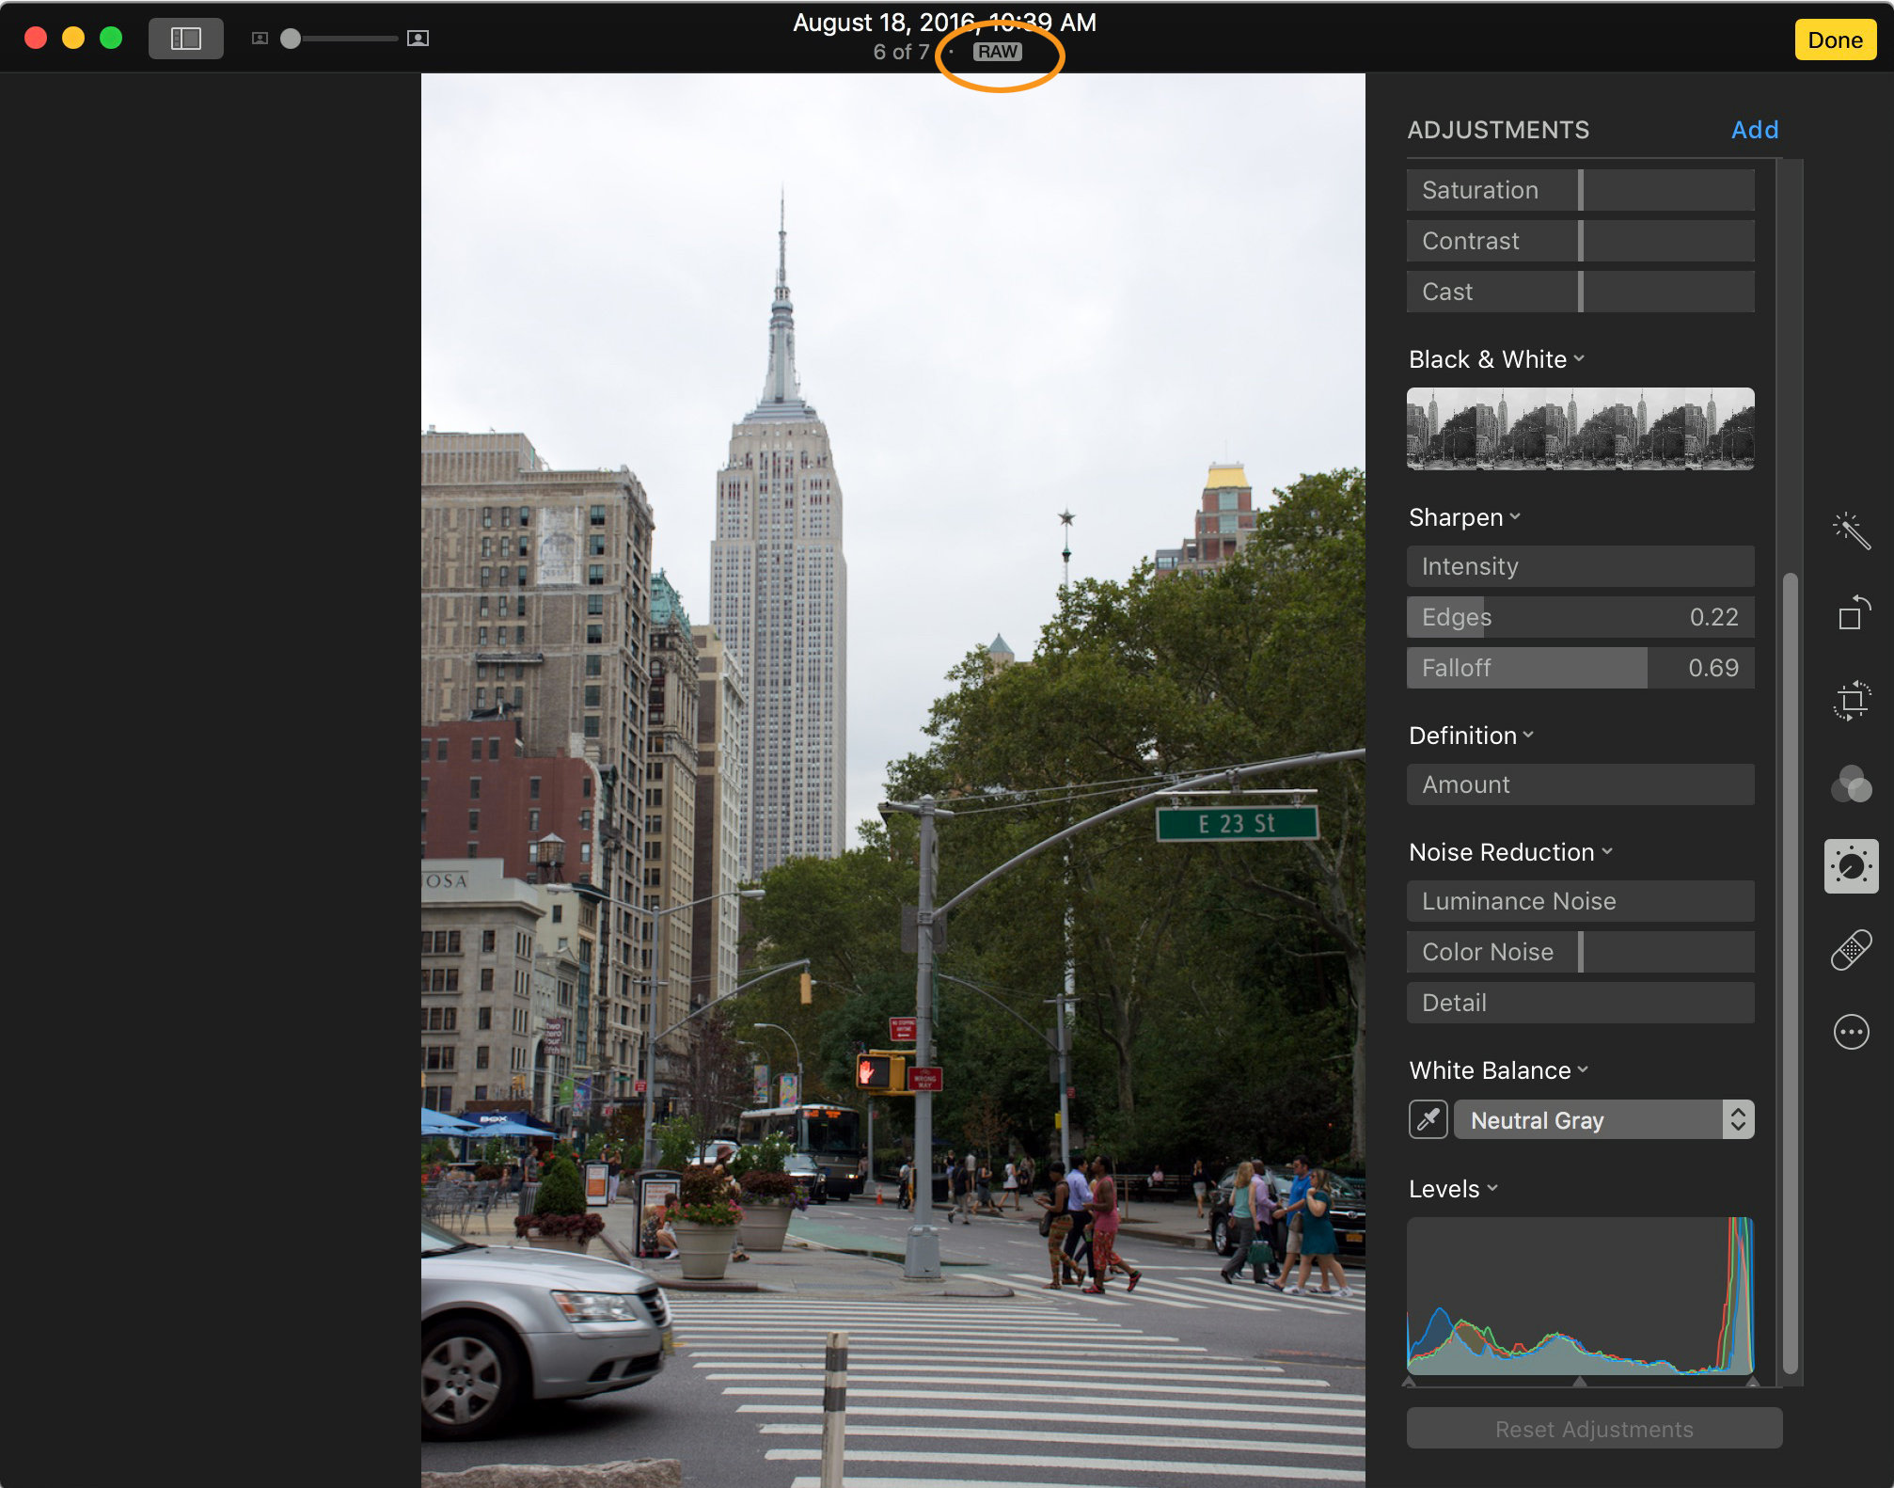Click the yellow Done button
1894x1488 pixels.
point(1834,40)
